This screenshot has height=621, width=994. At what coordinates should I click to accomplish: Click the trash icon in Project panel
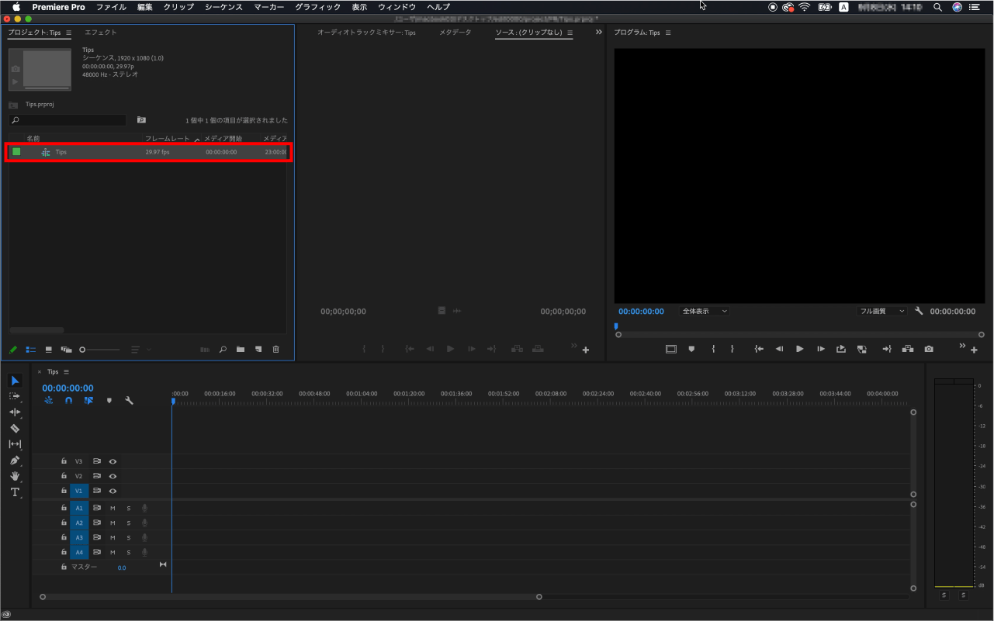pos(275,350)
